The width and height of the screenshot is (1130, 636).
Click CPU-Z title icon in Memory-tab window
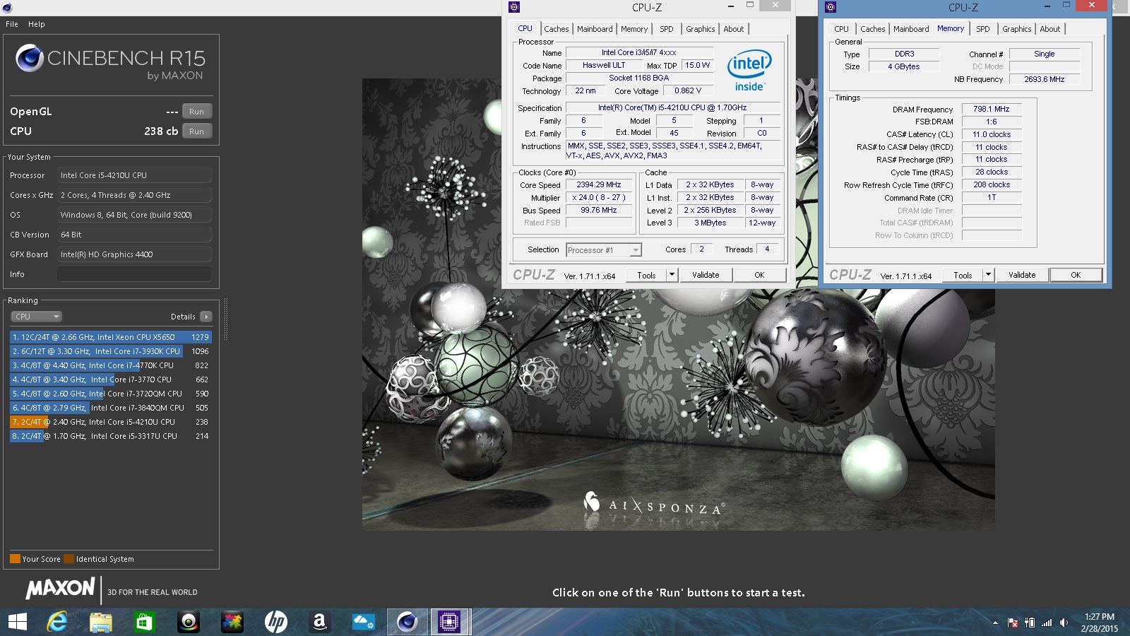(x=831, y=7)
